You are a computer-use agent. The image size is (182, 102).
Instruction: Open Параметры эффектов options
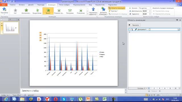pyautogui.click(x=93, y=11)
